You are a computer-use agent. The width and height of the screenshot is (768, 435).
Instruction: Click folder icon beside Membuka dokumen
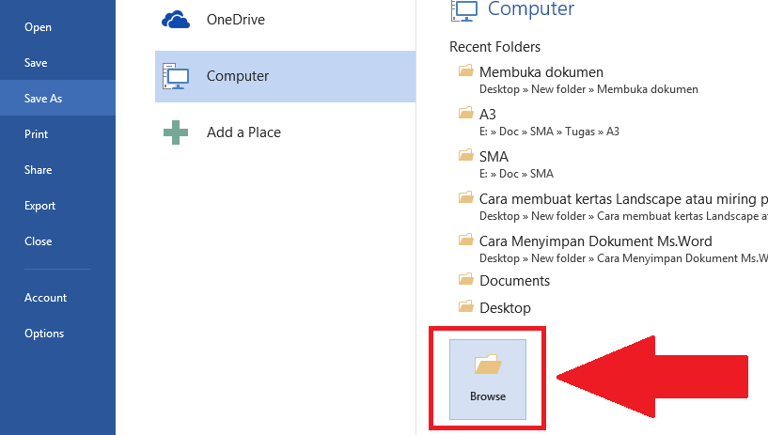pos(466,70)
